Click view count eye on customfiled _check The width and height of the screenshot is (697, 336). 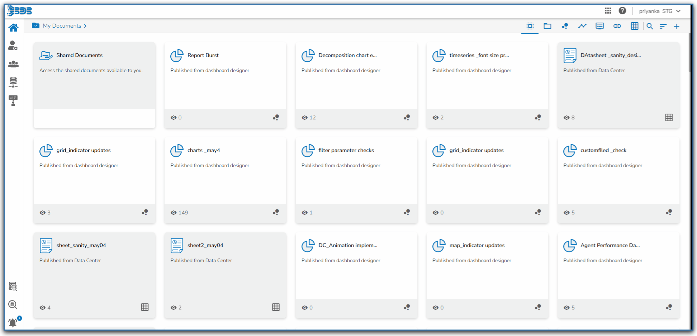566,213
